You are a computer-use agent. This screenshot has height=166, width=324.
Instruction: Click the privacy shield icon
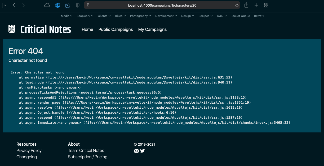tap(77, 5)
